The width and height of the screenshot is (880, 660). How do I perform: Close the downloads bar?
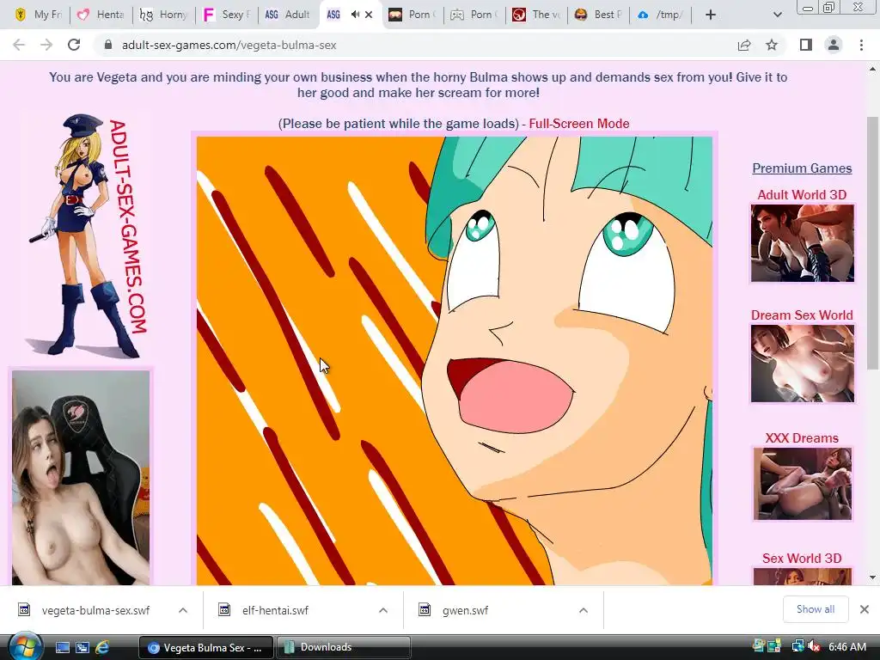point(865,609)
